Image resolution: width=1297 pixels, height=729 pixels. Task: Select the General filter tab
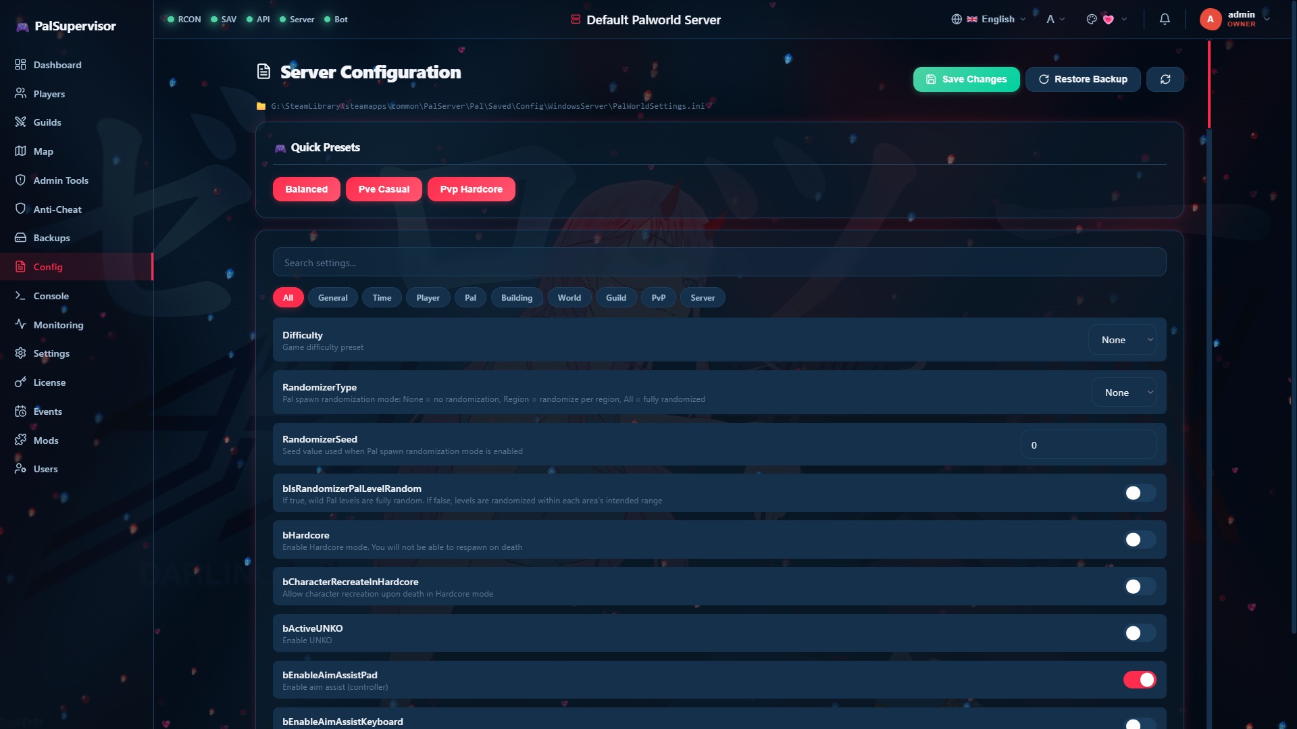[333, 298]
